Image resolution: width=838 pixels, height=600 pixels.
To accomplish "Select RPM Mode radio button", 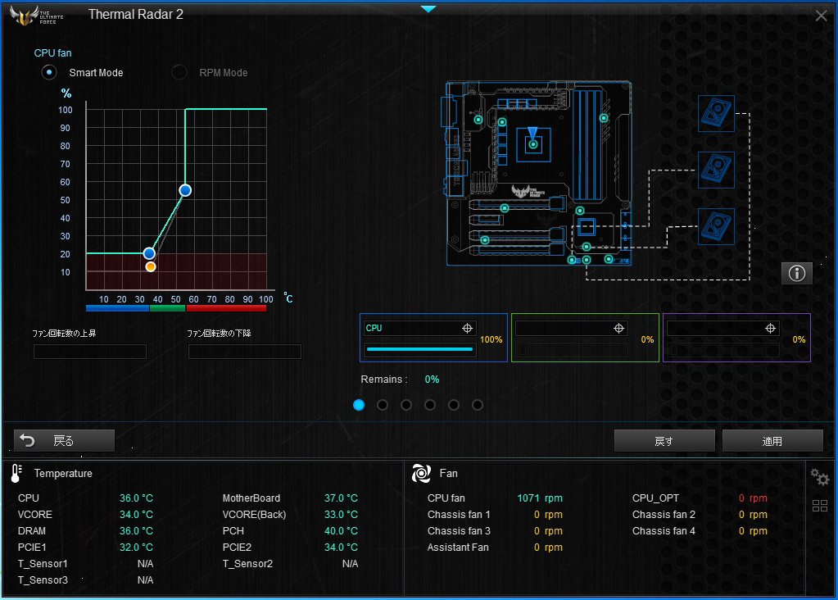I will 179,72.
